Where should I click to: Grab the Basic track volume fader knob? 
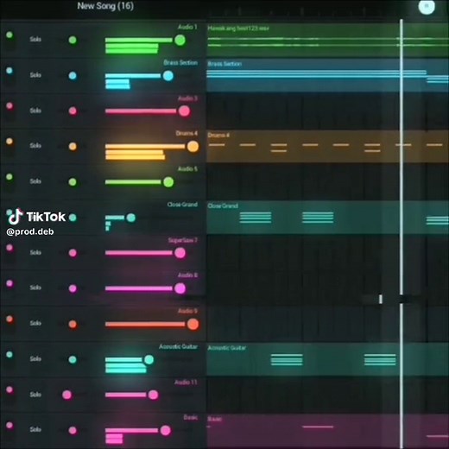tap(166, 431)
